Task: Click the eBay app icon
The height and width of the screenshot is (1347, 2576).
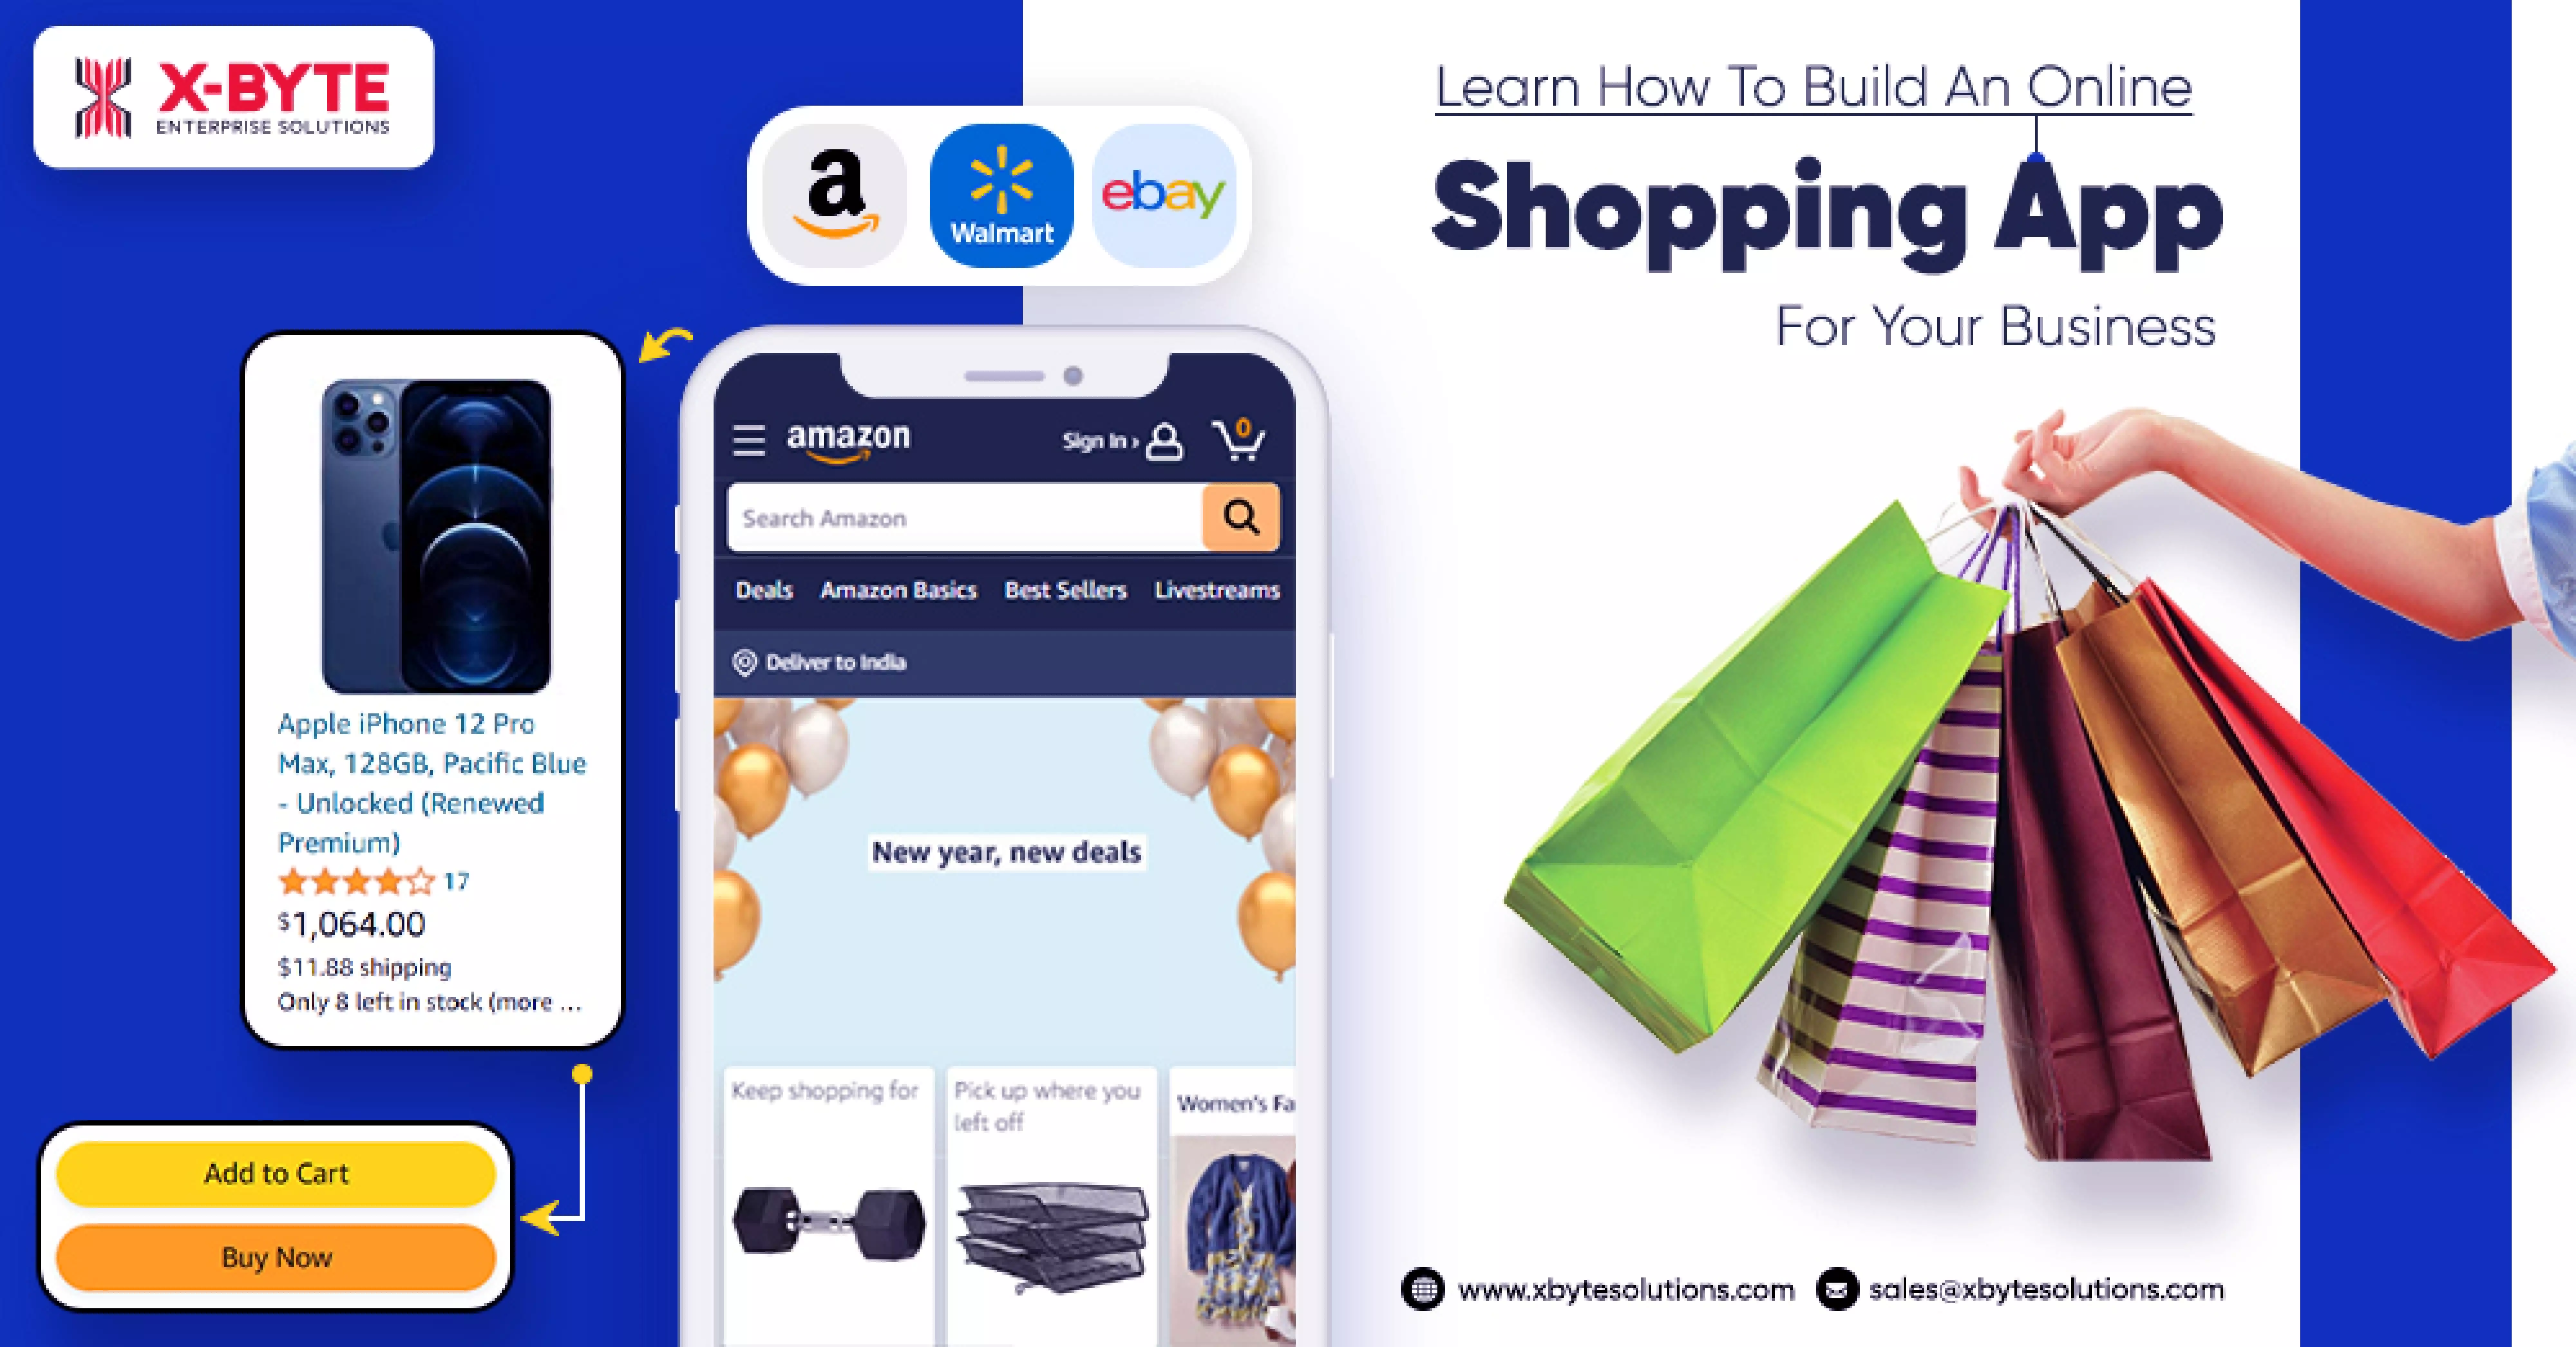Action: [1164, 193]
